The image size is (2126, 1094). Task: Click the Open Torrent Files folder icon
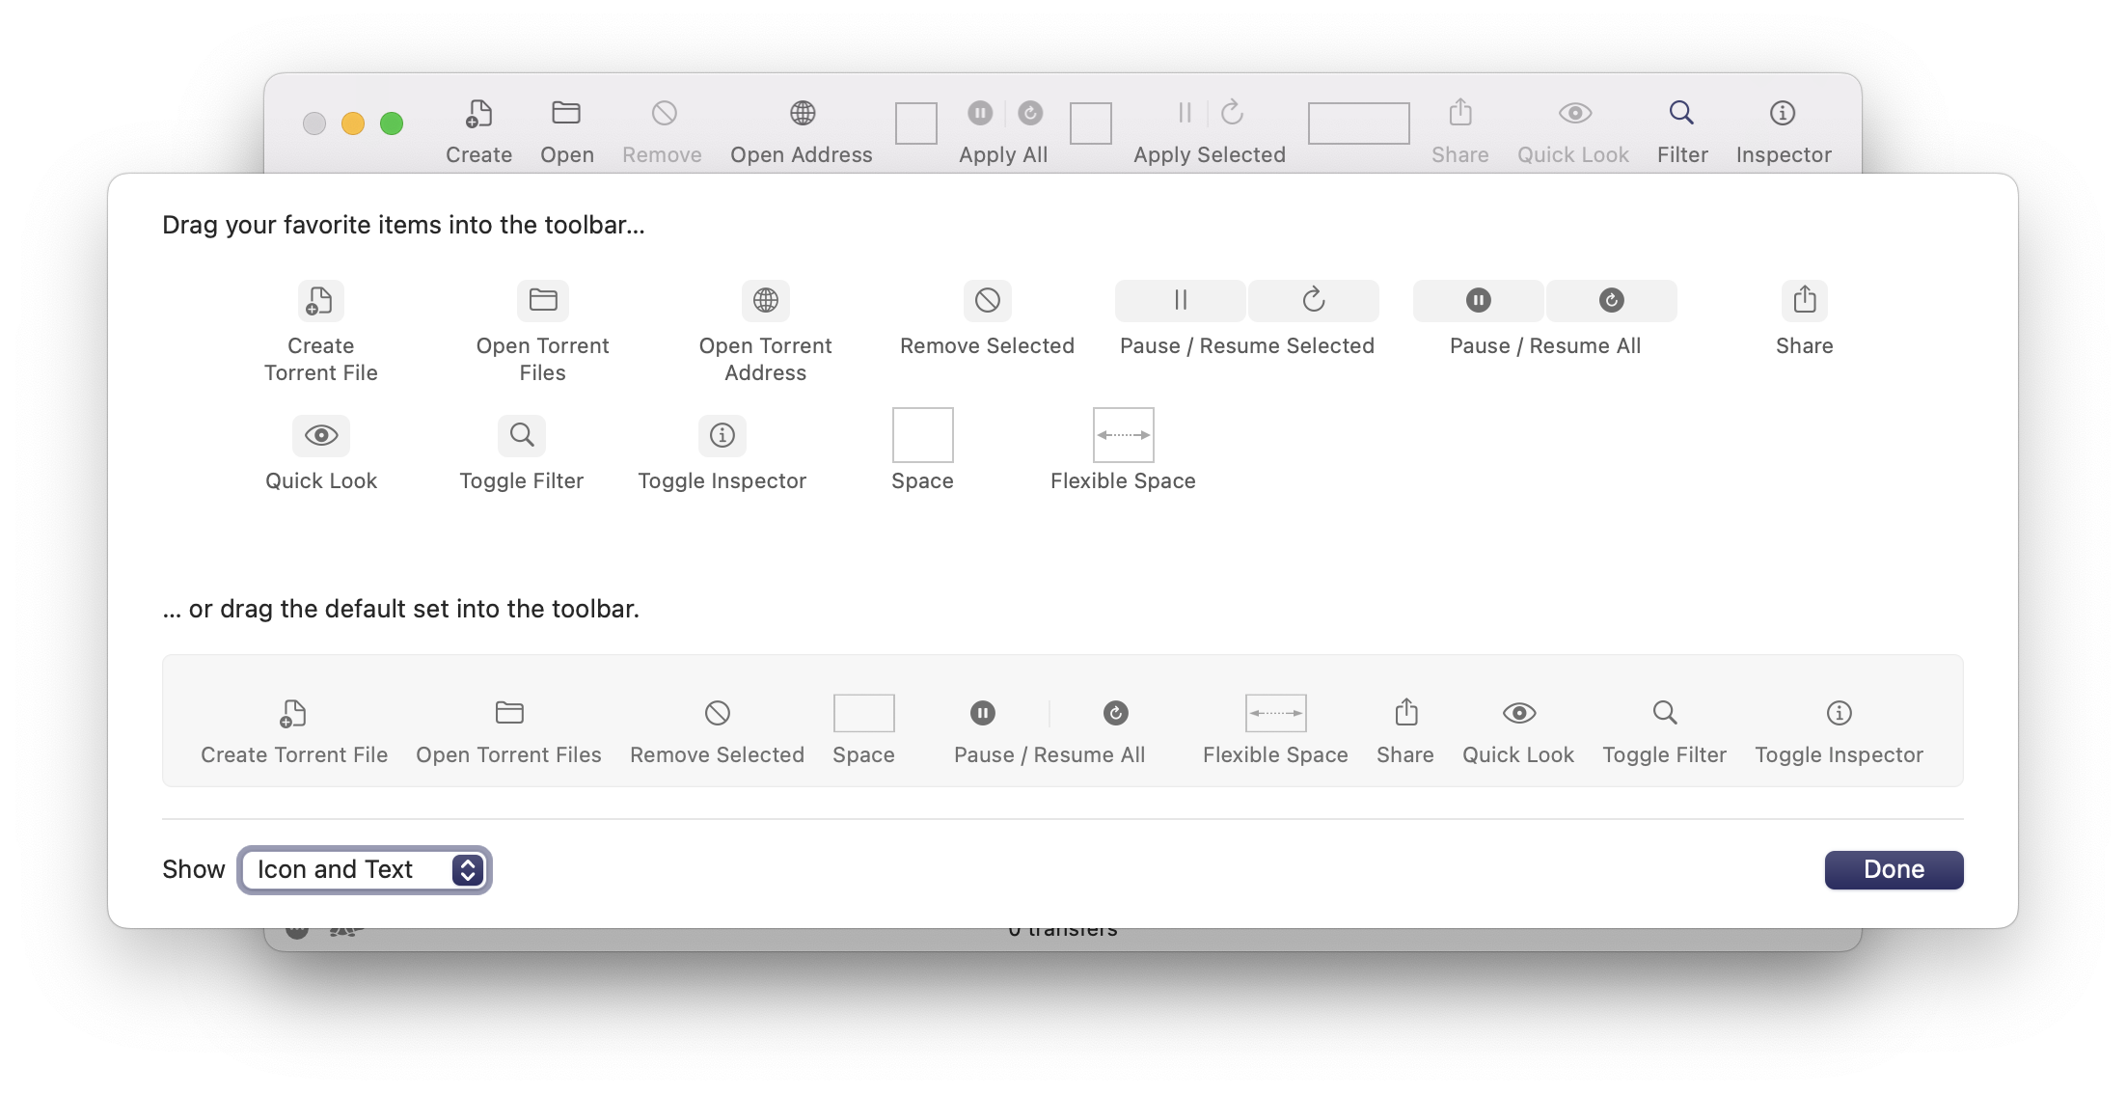point(542,301)
